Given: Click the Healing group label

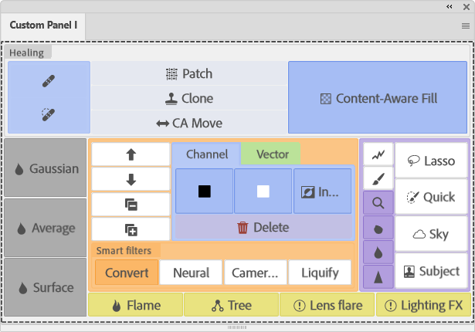Looking at the screenshot, I should pyautogui.click(x=27, y=53).
